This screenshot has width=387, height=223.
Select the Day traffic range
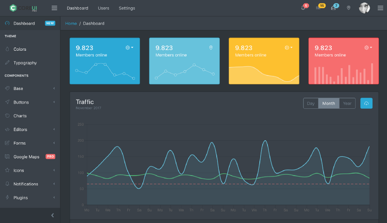[311, 104]
